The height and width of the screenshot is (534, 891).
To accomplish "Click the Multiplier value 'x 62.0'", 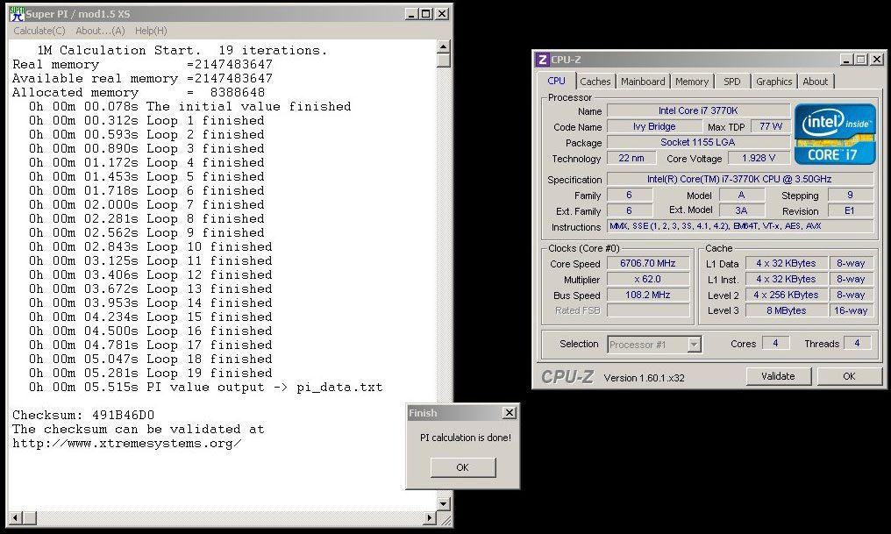I will (x=648, y=279).
